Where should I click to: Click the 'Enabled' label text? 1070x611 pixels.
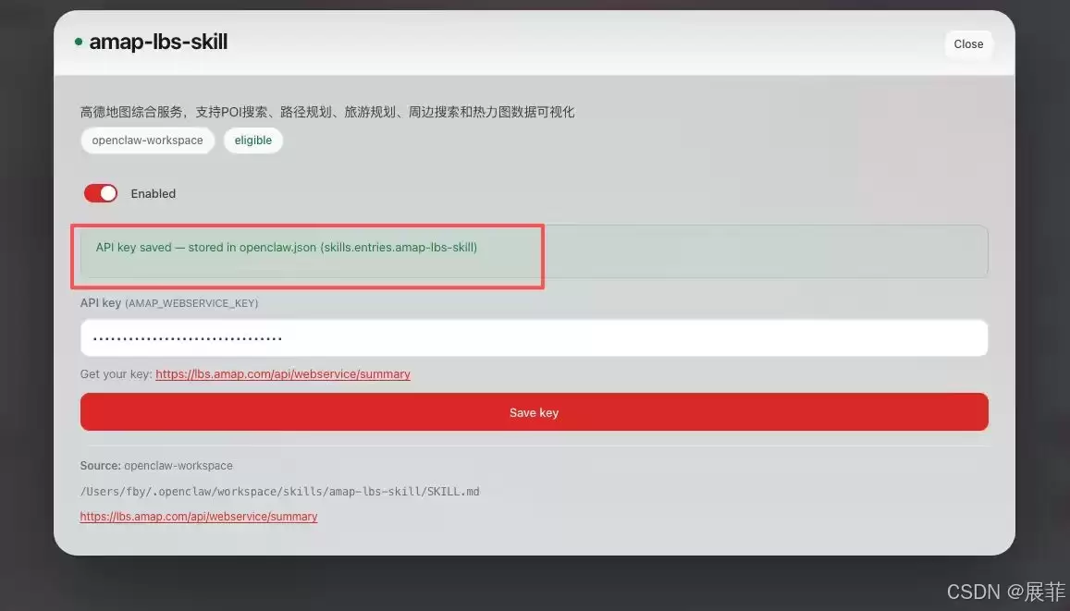pyautogui.click(x=153, y=194)
